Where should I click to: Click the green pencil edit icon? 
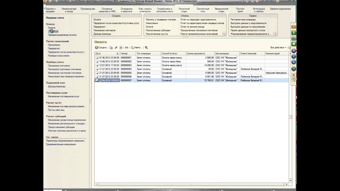[x=116, y=47]
